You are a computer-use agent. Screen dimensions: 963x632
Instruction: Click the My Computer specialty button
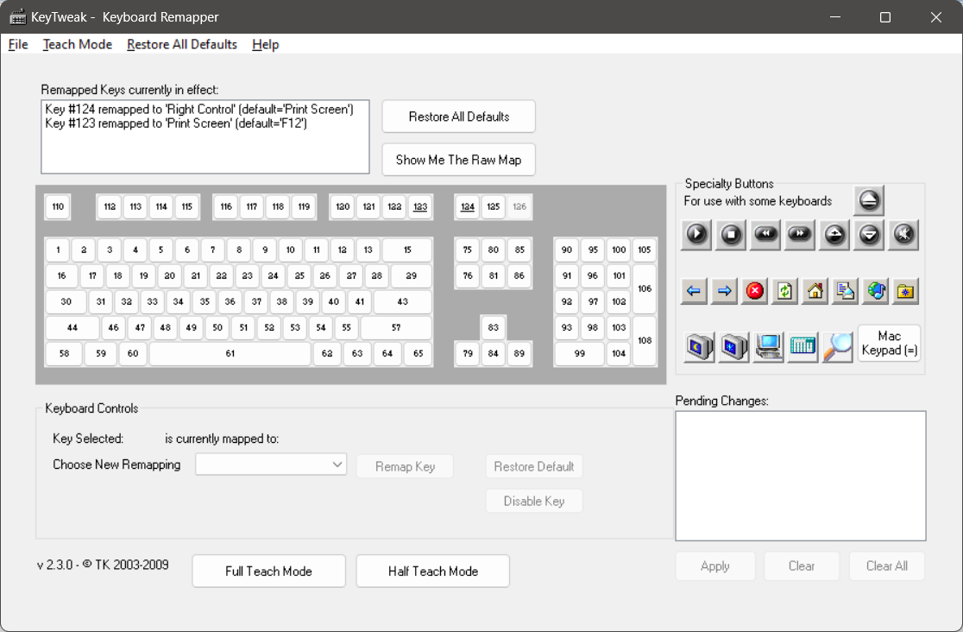tap(768, 346)
